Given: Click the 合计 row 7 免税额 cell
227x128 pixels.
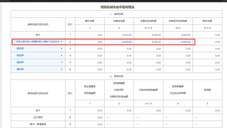Looking at the screenshot, I should click(207, 110).
